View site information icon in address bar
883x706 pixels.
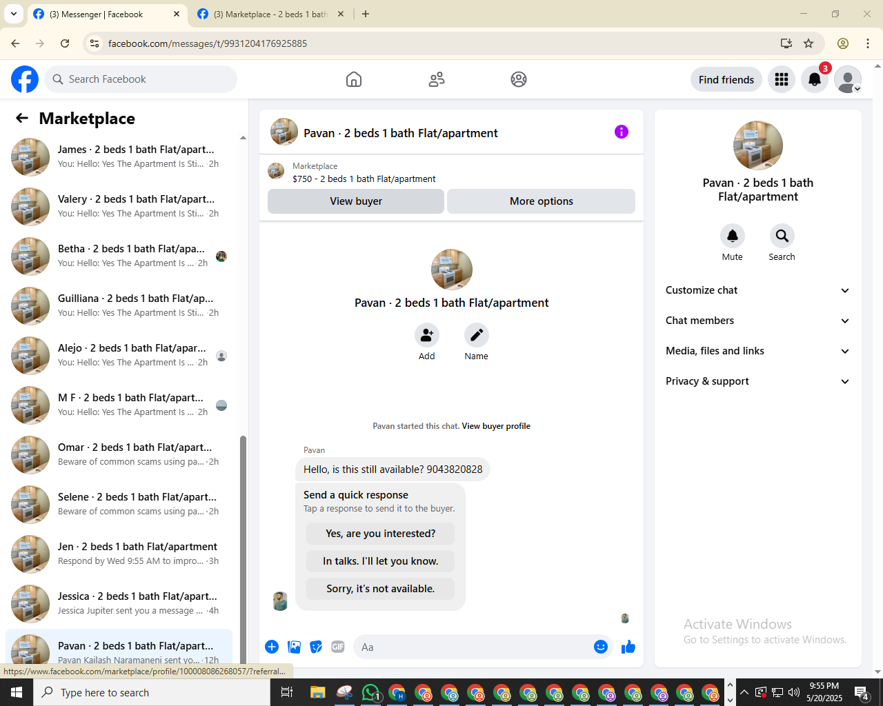point(95,43)
